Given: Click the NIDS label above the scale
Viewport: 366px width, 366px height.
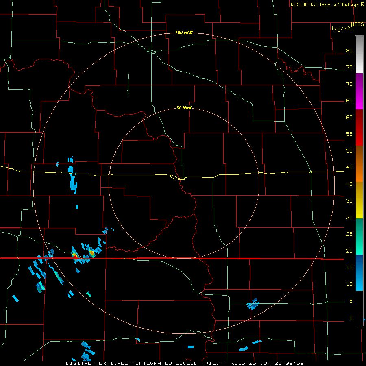Looking at the screenshot, I should click(x=357, y=24).
